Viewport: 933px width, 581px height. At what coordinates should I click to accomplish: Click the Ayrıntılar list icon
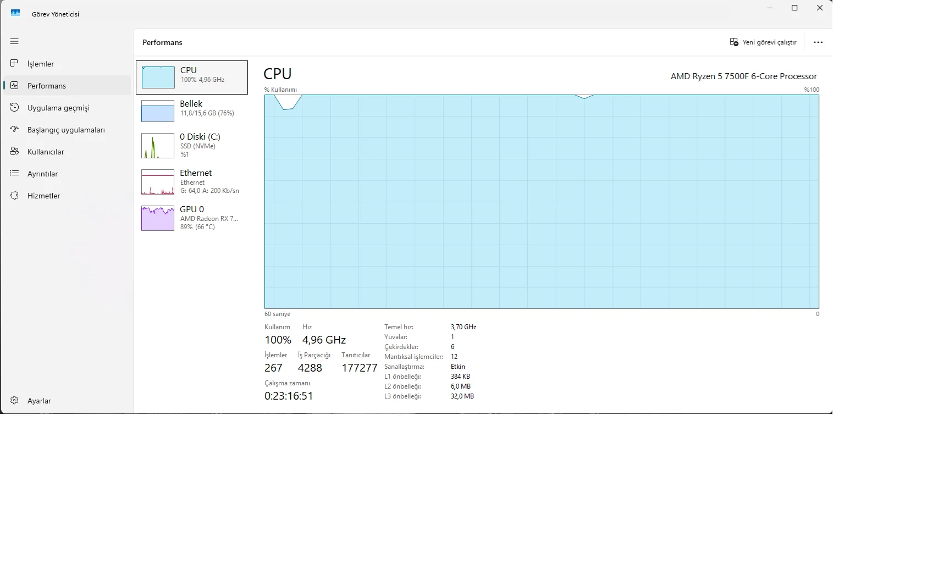[x=14, y=173]
